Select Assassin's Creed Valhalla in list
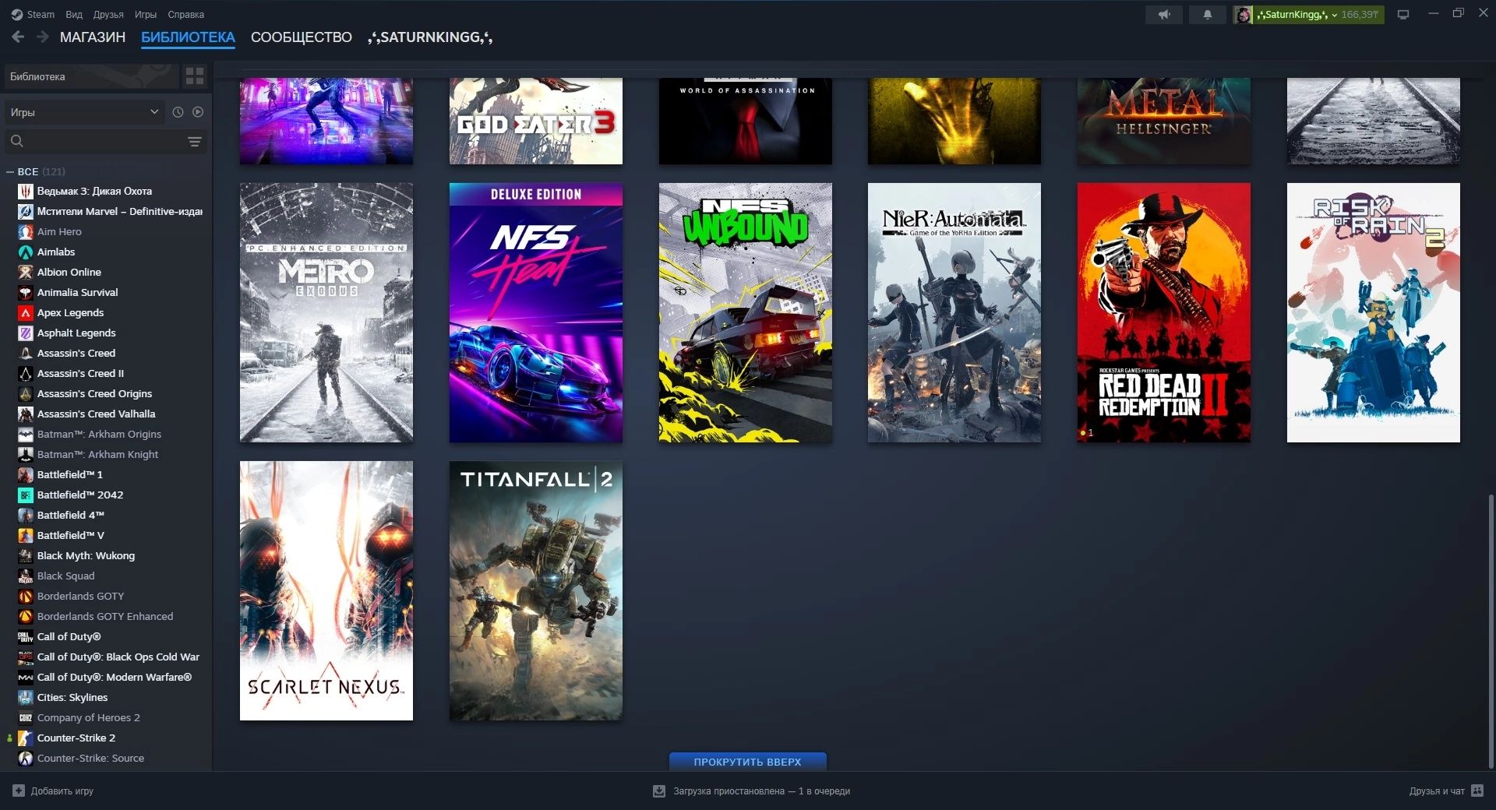 pos(96,414)
